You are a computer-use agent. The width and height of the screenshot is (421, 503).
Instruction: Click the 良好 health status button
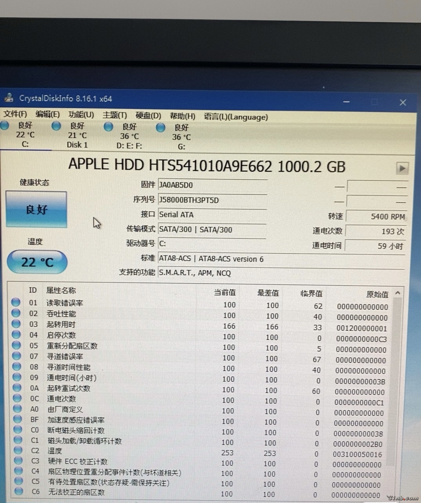36,210
